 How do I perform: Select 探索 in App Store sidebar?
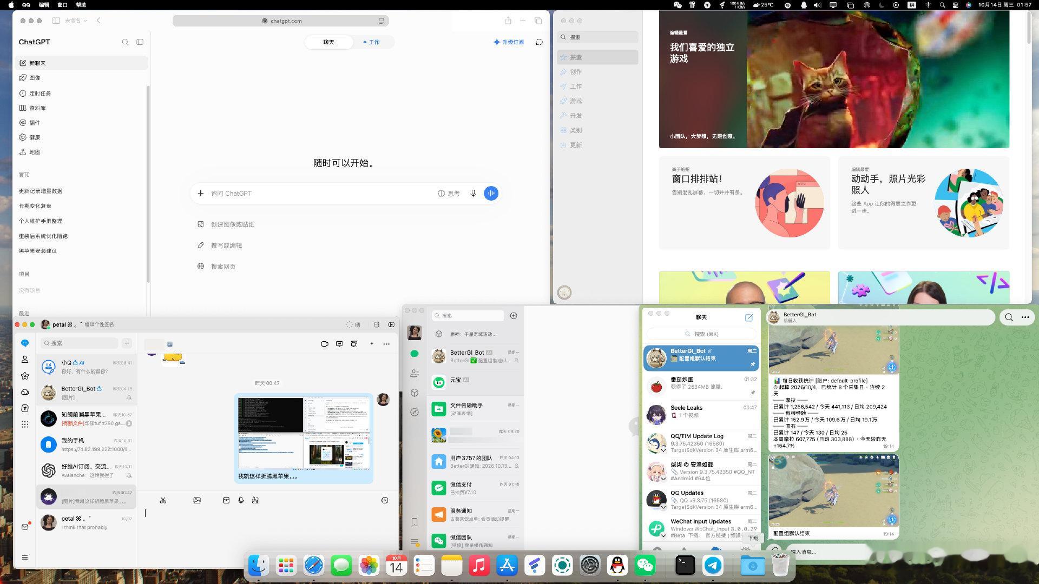pos(597,57)
